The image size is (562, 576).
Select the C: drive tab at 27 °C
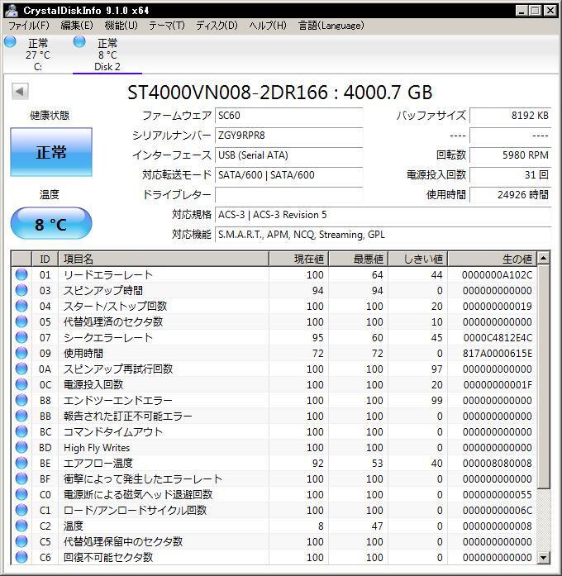point(37,55)
